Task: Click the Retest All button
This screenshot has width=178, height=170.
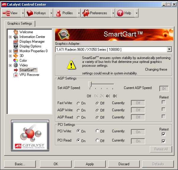Action: (161, 149)
